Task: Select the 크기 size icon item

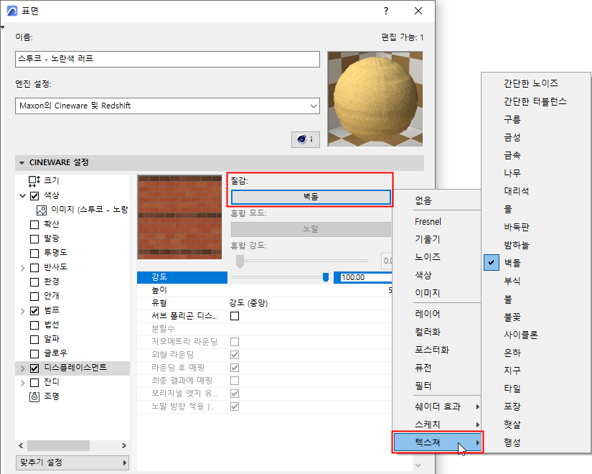Action: 34,181
